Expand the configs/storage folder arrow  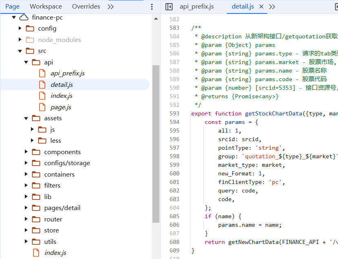26,163
